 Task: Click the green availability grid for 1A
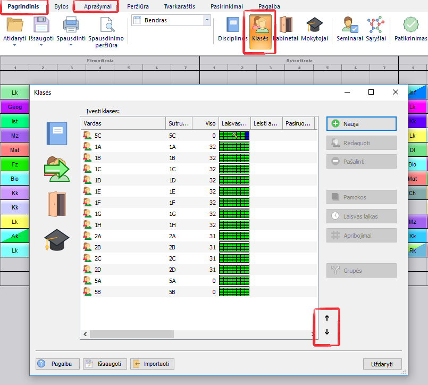click(x=234, y=147)
